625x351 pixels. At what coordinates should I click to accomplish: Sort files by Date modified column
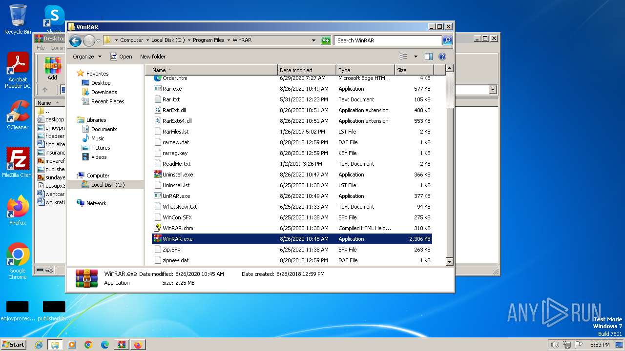point(307,70)
